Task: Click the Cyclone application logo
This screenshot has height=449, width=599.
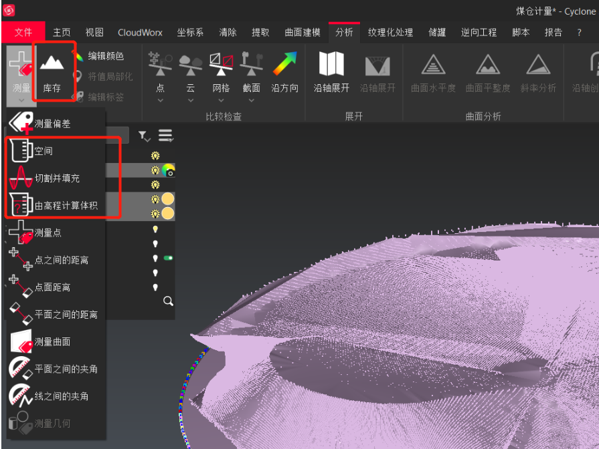Action: click(x=9, y=10)
